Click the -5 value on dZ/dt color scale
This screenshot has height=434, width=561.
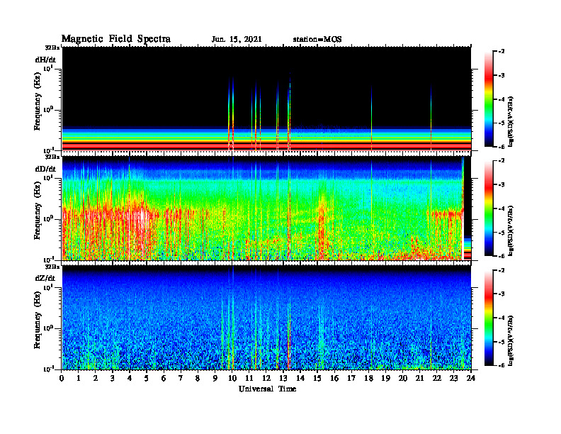(x=501, y=342)
